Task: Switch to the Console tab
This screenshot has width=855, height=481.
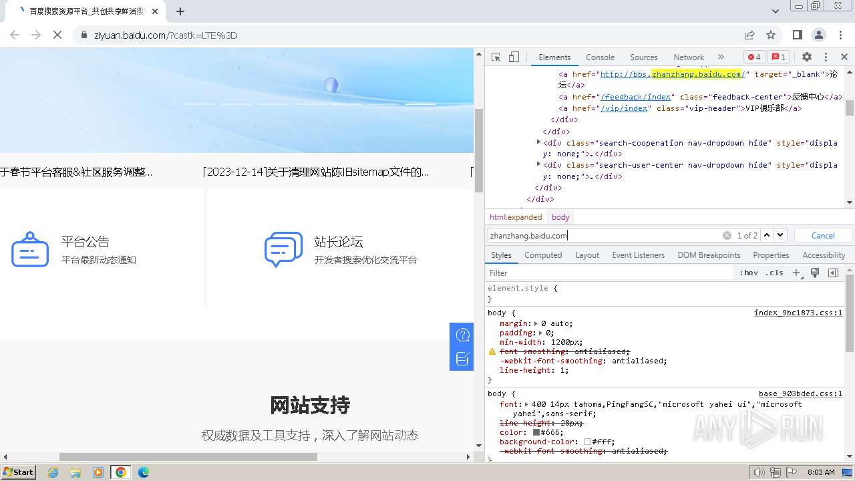Action: point(600,57)
